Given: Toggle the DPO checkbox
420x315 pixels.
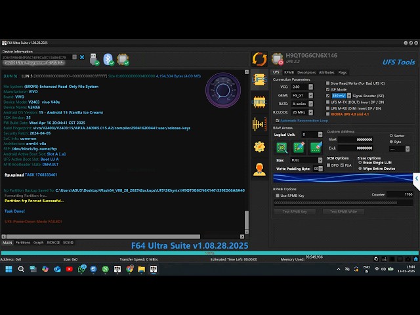Looking at the screenshot, I should point(328,165).
